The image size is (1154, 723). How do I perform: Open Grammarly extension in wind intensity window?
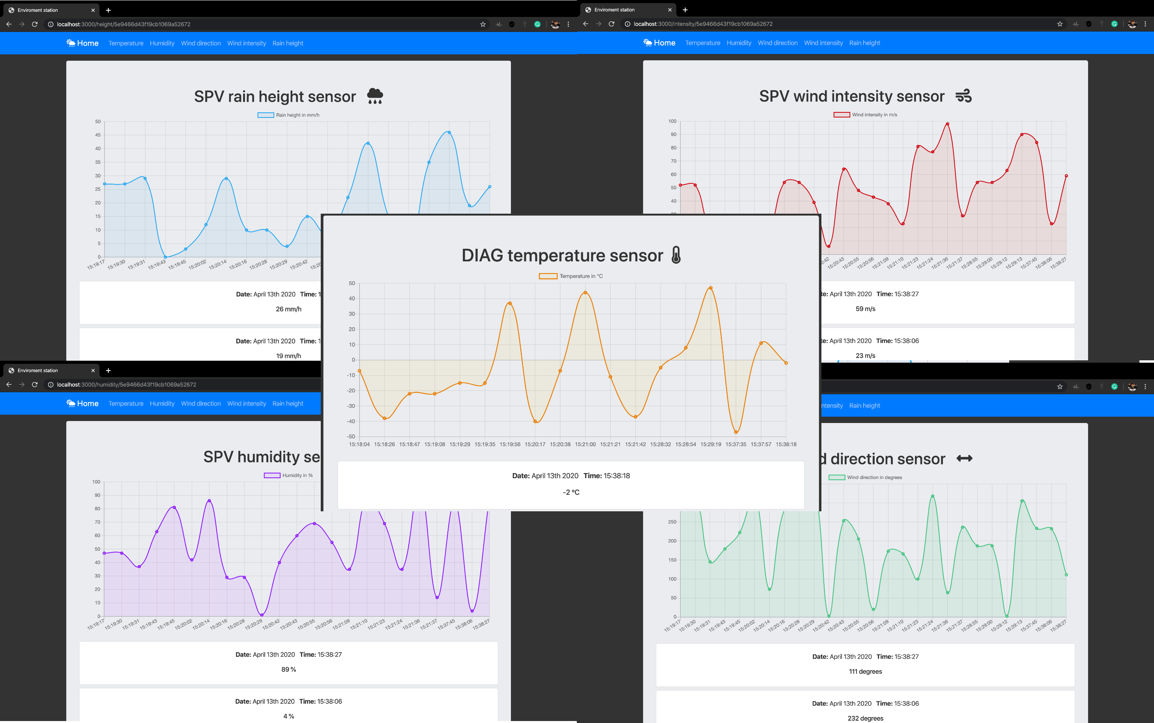point(1114,23)
